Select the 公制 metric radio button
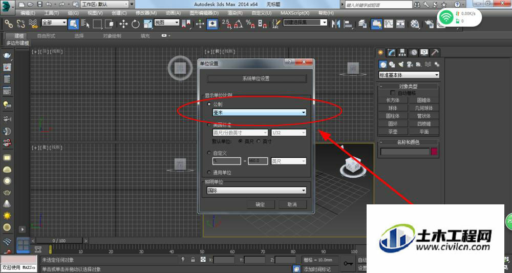 (x=209, y=104)
